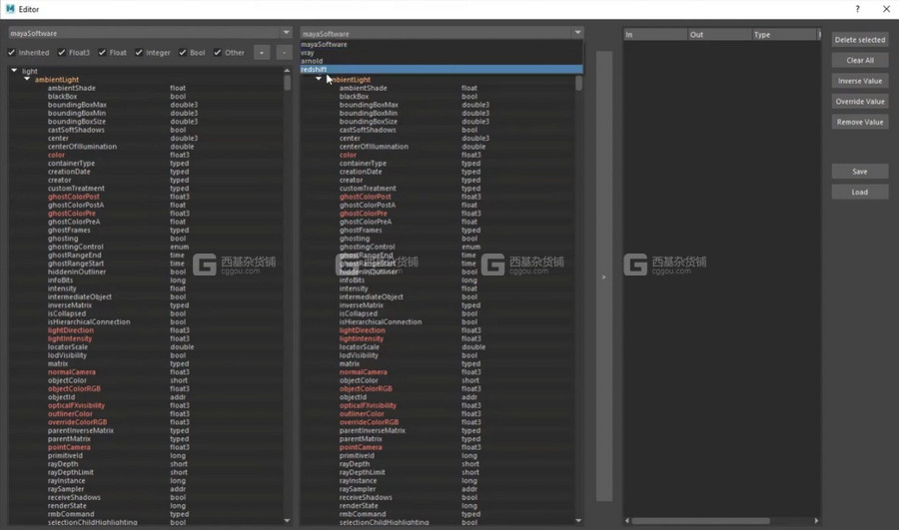Select outlinerColor in the middle panel
The height and width of the screenshot is (530, 899).
[x=362, y=413]
